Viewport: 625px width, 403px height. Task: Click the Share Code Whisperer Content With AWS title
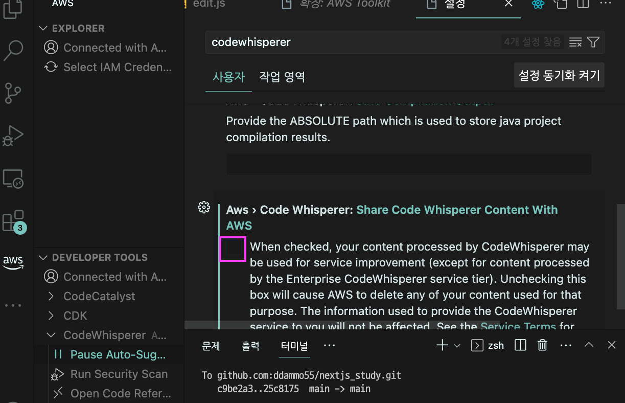pyautogui.click(x=392, y=217)
